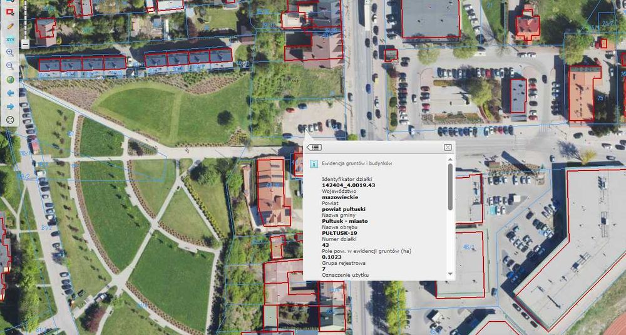
Task: Click the popup scrollbar thumb
Action: coord(451,187)
